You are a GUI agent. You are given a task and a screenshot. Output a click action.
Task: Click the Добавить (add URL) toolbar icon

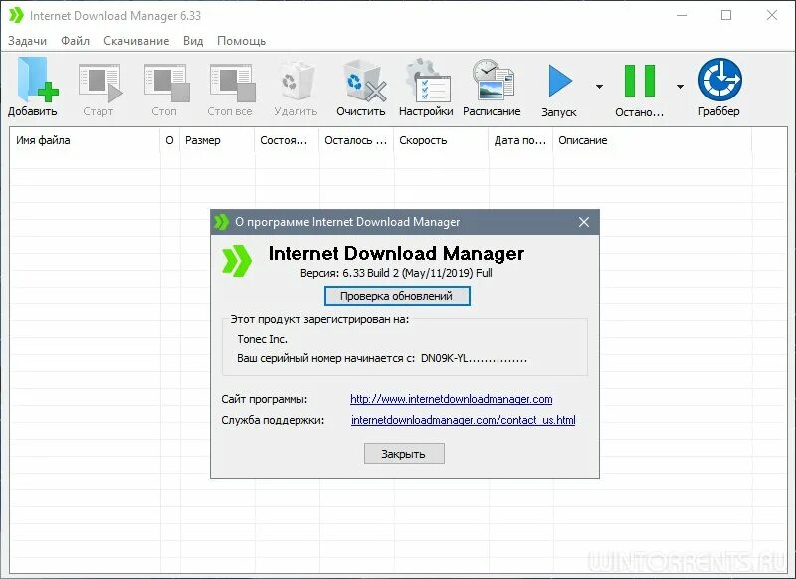[38, 80]
